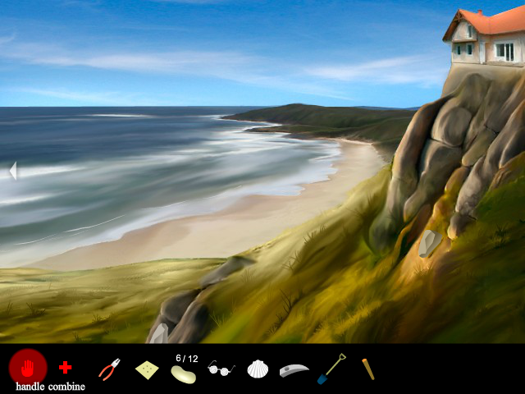
Task: Choose the wooden stick inventory item
Action: (x=368, y=369)
